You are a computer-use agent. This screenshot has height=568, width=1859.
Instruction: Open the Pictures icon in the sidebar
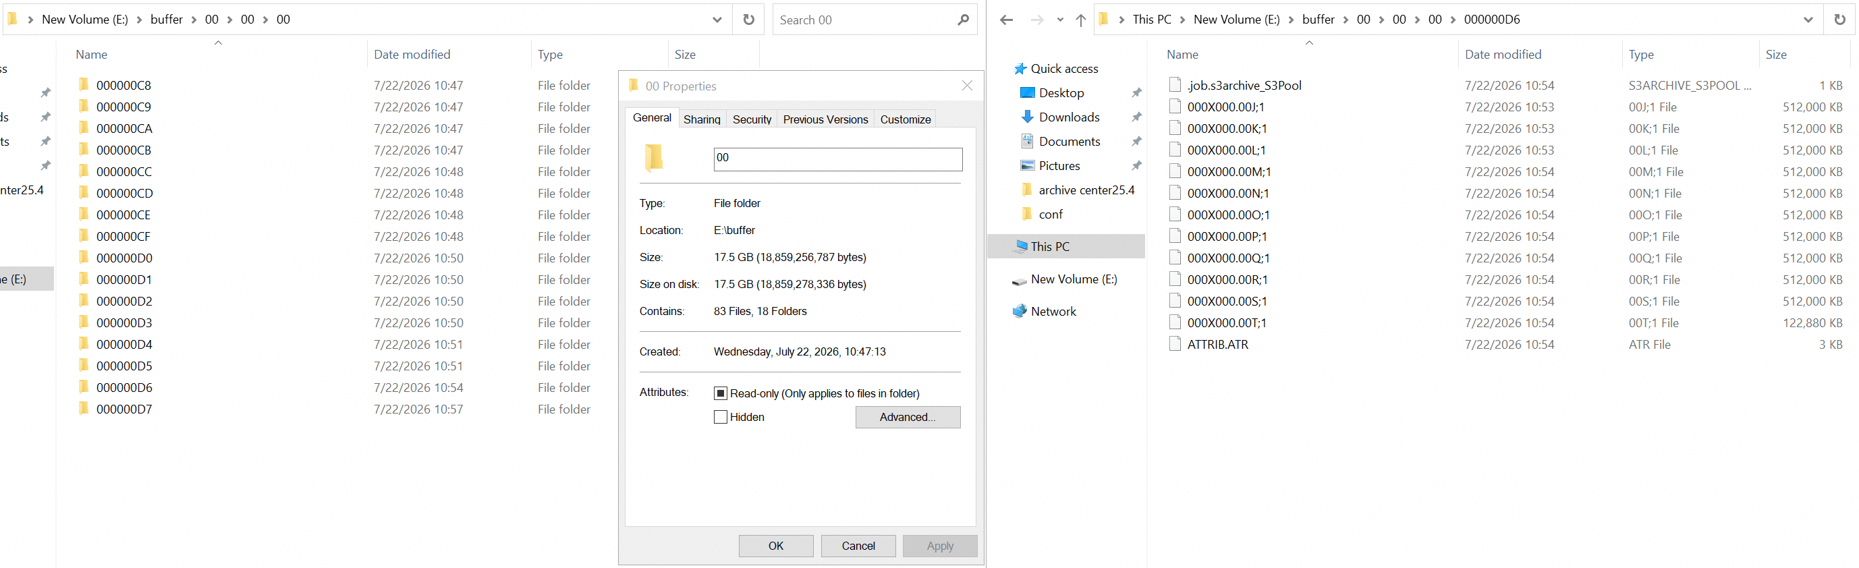[1027, 165]
